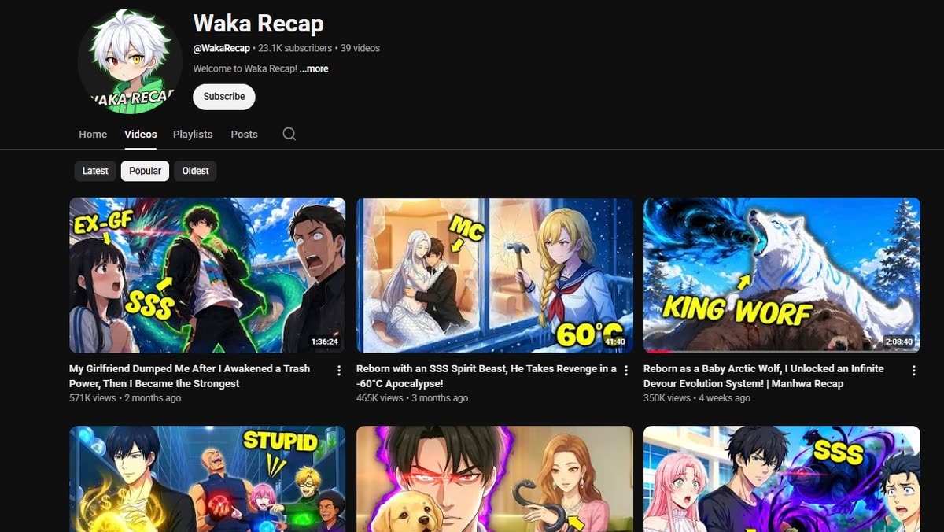Click the 1:36:24 duration badge
The width and height of the screenshot is (944, 532).
pos(325,342)
